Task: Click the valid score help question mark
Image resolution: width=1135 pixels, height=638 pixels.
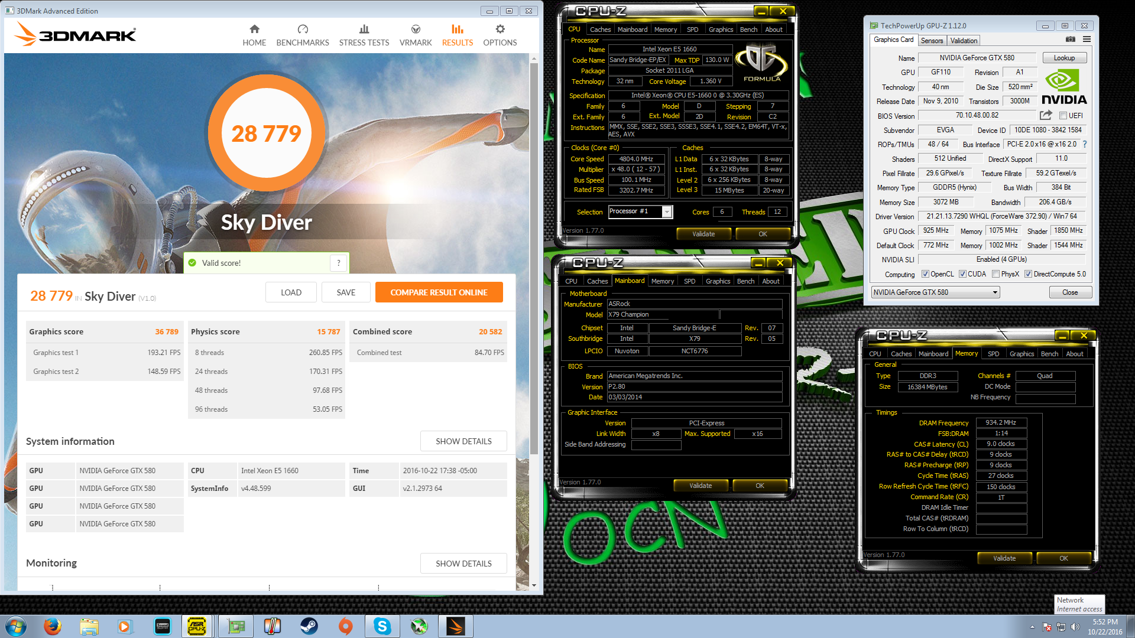Action: click(339, 263)
